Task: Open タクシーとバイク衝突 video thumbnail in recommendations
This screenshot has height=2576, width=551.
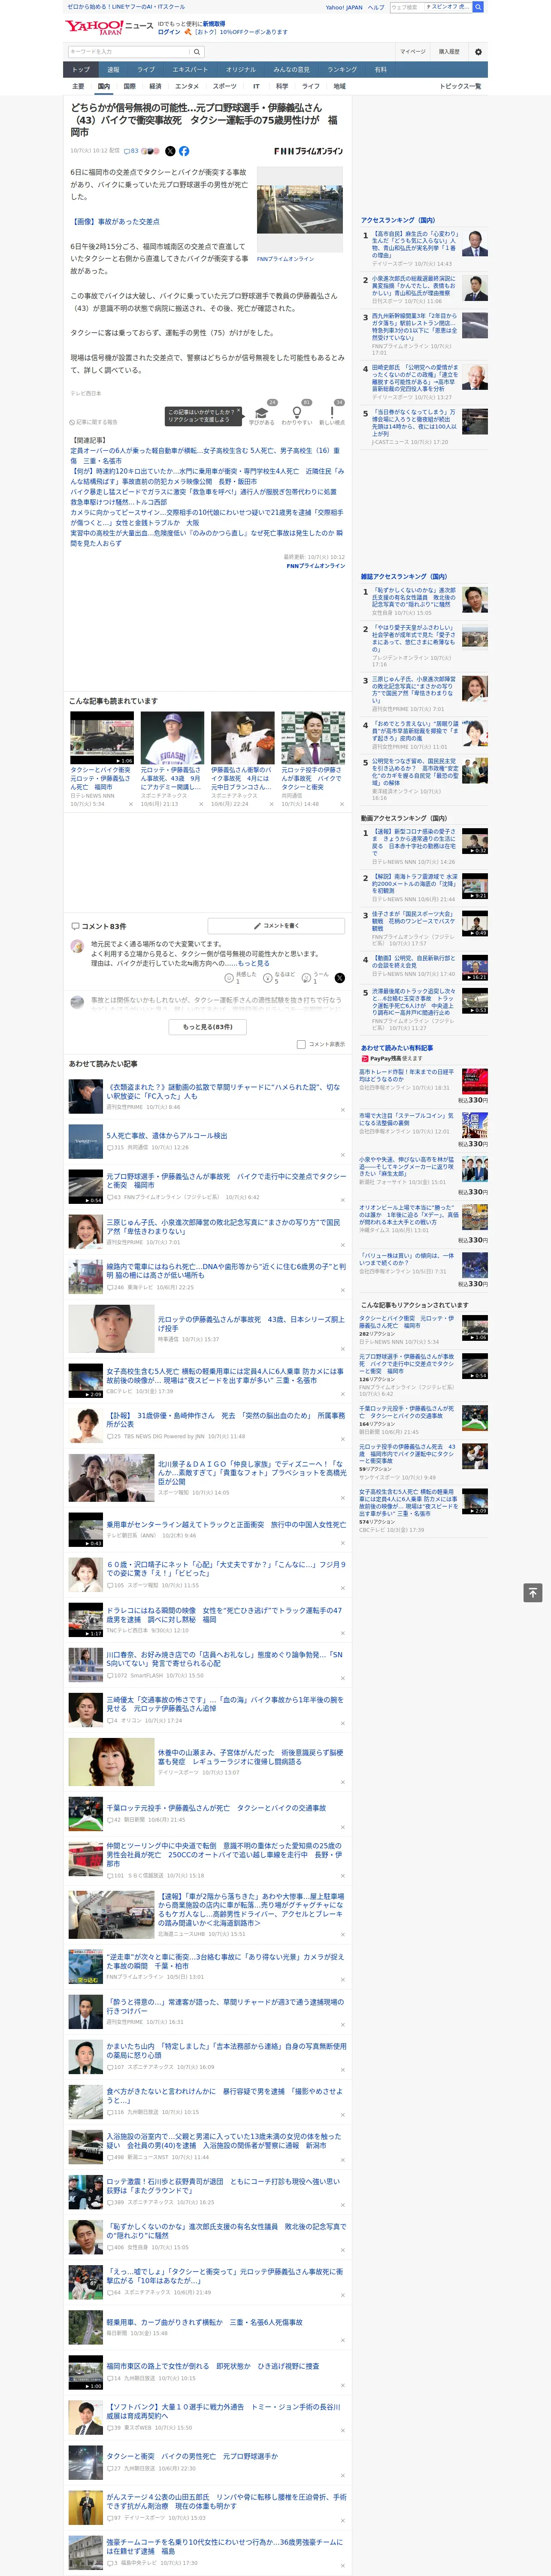Action: (102, 737)
